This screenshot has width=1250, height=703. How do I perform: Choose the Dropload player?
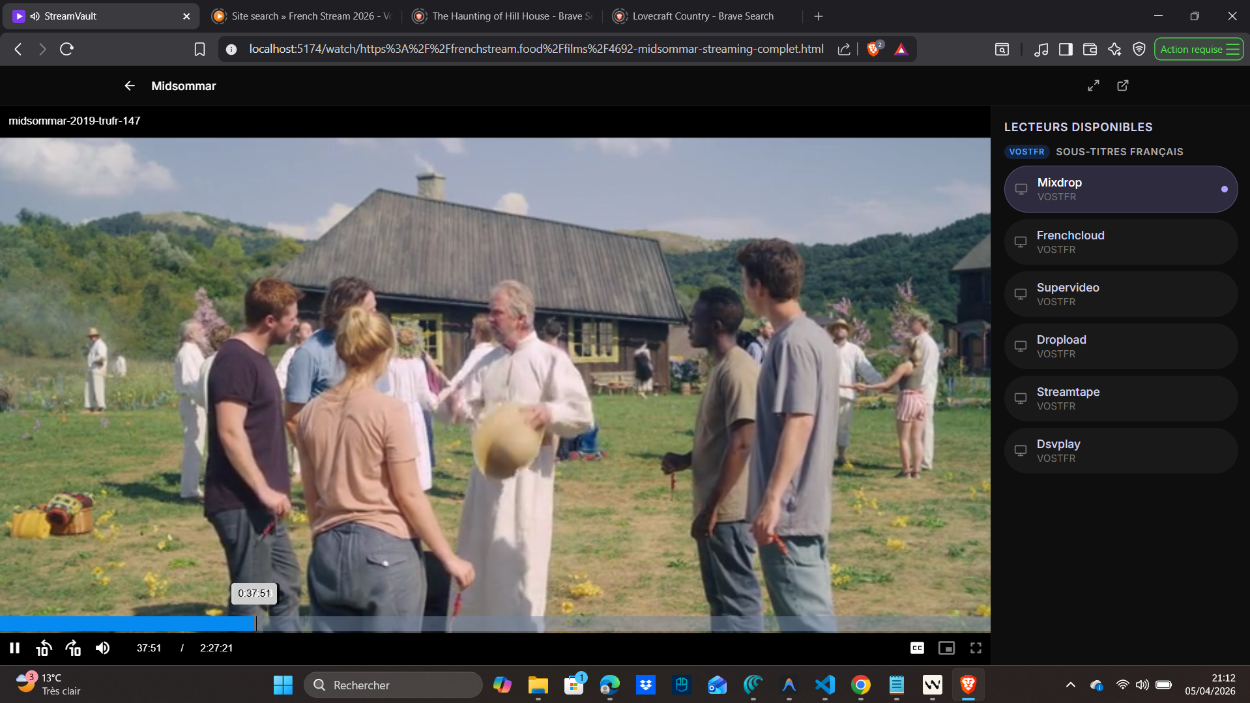1120,346
